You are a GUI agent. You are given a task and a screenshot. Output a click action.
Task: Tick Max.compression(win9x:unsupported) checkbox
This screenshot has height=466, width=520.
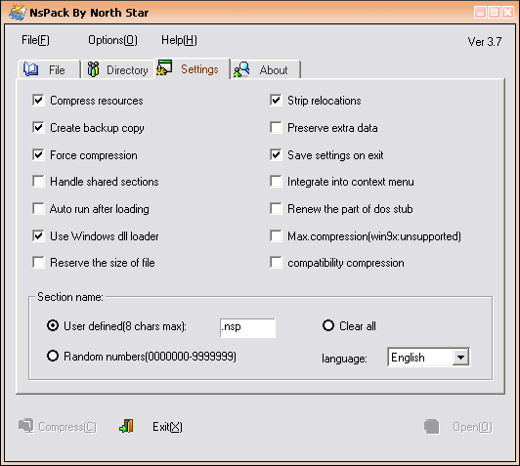click(x=276, y=236)
